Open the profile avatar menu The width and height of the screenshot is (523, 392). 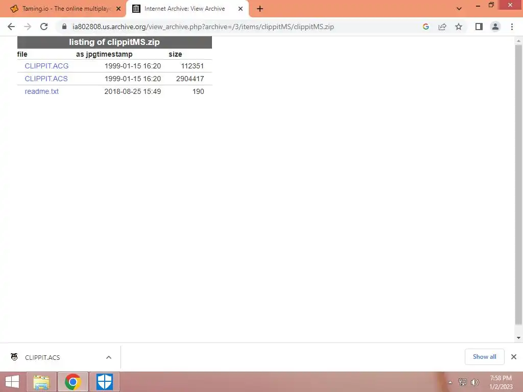[495, 27]
